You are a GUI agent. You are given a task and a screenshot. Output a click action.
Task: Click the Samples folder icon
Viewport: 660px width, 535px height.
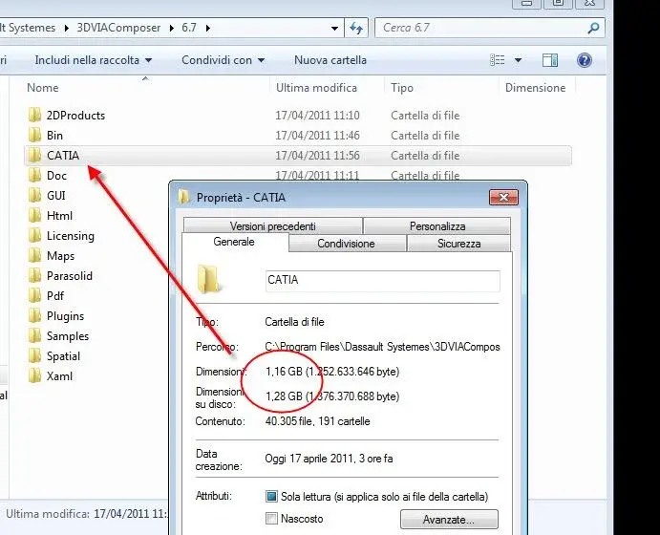35,336
